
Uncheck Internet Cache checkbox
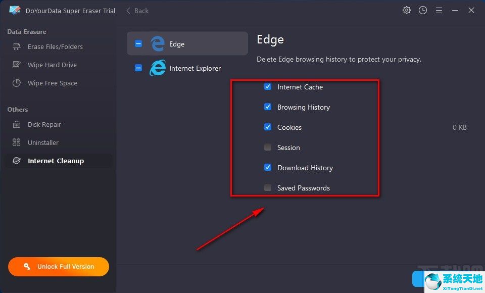(268, 86)
